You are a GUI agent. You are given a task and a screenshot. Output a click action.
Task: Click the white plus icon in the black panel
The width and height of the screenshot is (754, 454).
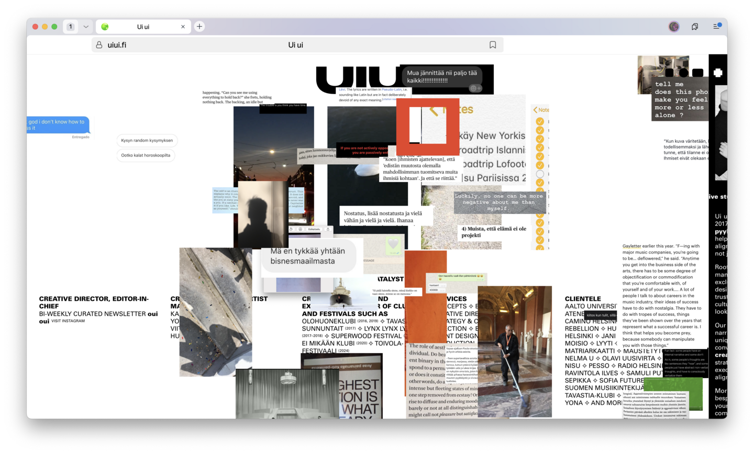(718, 73)
